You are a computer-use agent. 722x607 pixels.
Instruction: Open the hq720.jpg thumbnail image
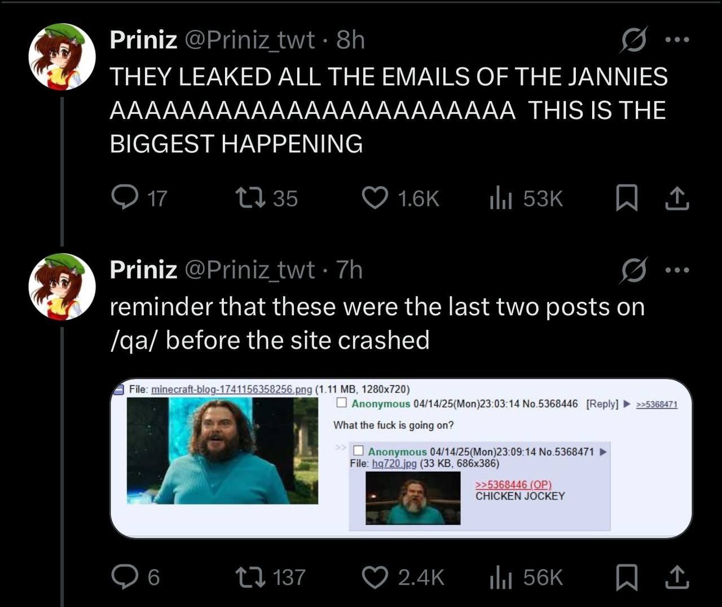[413, 498]
